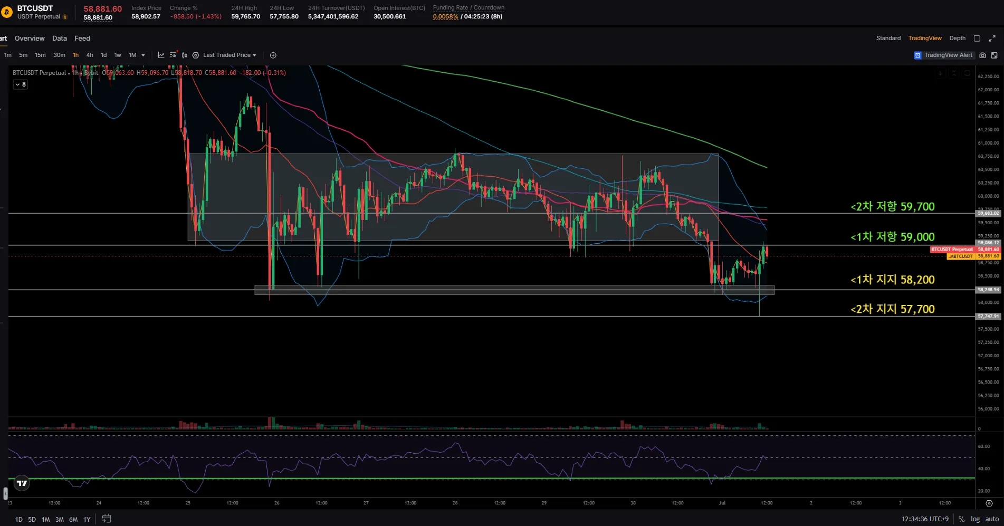Toggle the auto scale option
Viewport: 1004px width, 526px height.
tap(992, 519)
